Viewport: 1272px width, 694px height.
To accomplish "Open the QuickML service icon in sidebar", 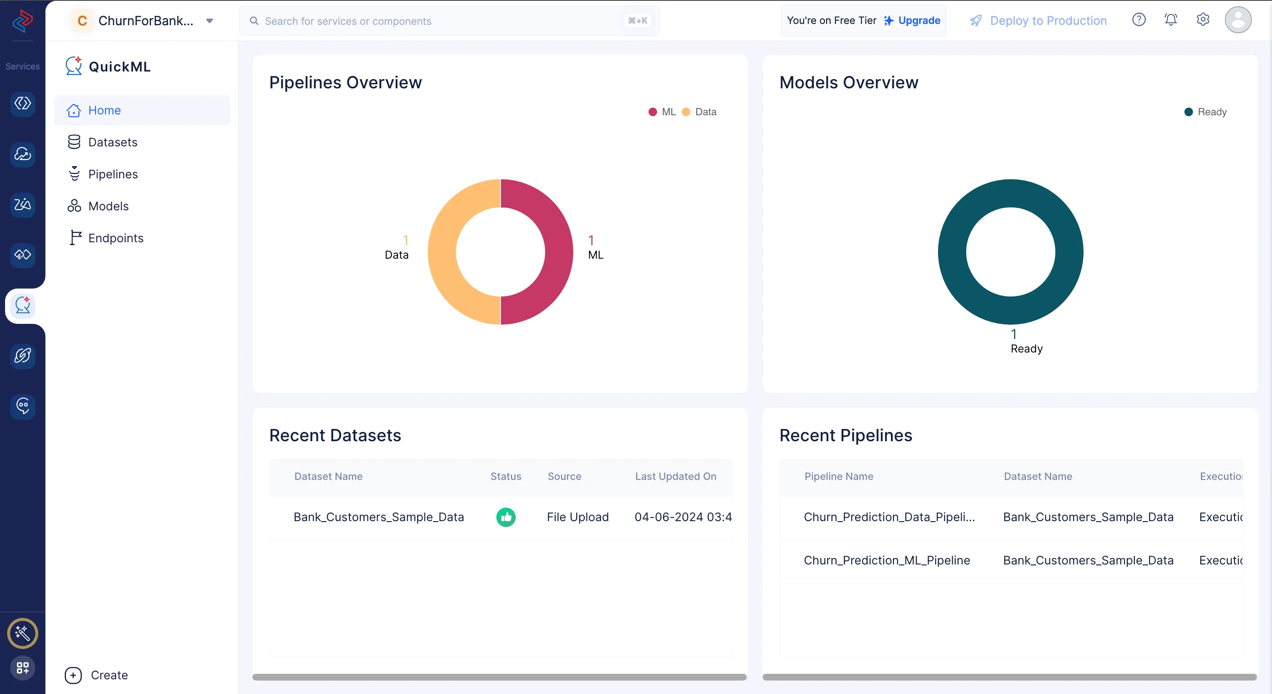I will [x=23, y=305].
